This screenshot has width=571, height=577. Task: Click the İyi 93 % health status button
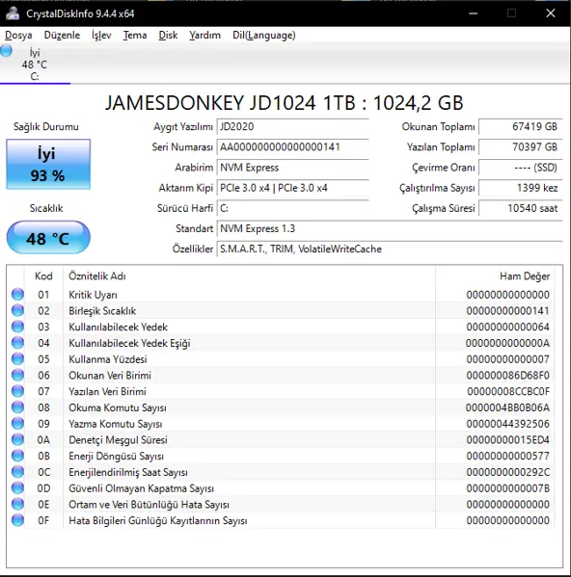[48, 164]
